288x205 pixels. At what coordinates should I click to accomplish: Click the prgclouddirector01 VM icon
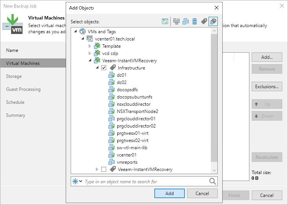112,119
